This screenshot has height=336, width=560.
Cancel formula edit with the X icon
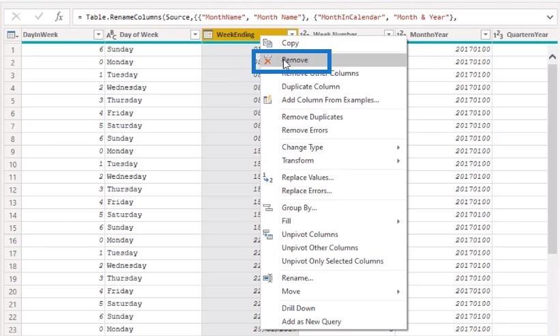click(x=16, y=16)
